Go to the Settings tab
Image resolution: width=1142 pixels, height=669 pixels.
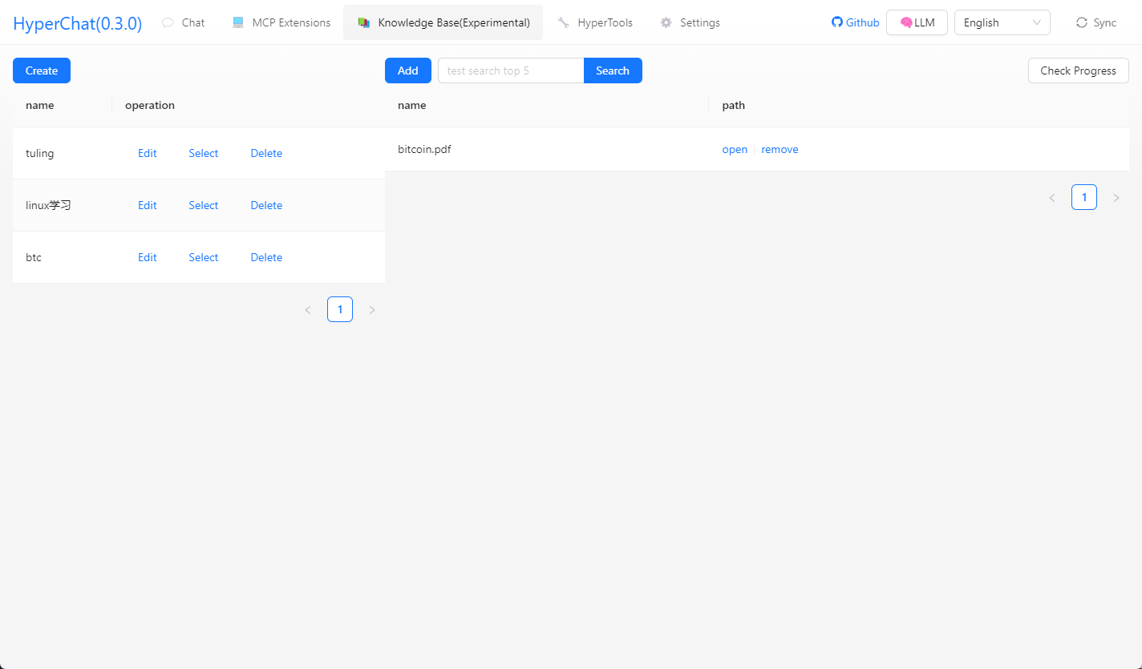pyautogui.click(x=690, y=22)
